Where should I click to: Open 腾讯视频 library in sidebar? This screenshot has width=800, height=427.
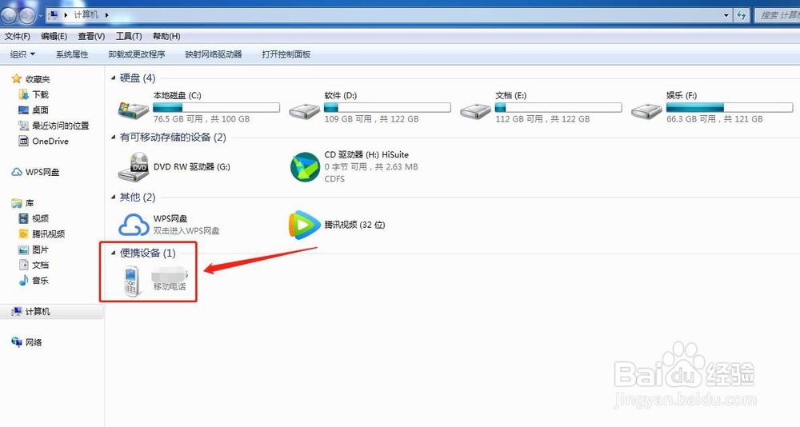coord(42,233)
